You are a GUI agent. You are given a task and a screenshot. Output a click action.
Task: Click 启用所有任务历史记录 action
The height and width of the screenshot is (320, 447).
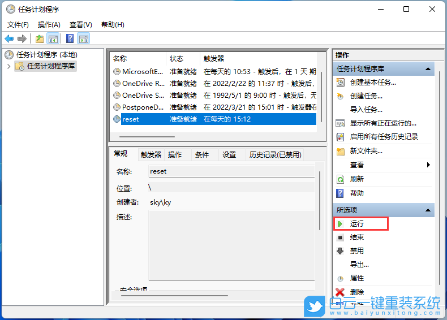click(384, 137)
